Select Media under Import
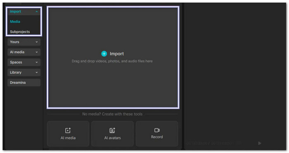The height and width of the screenshot is (153, 289). tap(15, 21)
